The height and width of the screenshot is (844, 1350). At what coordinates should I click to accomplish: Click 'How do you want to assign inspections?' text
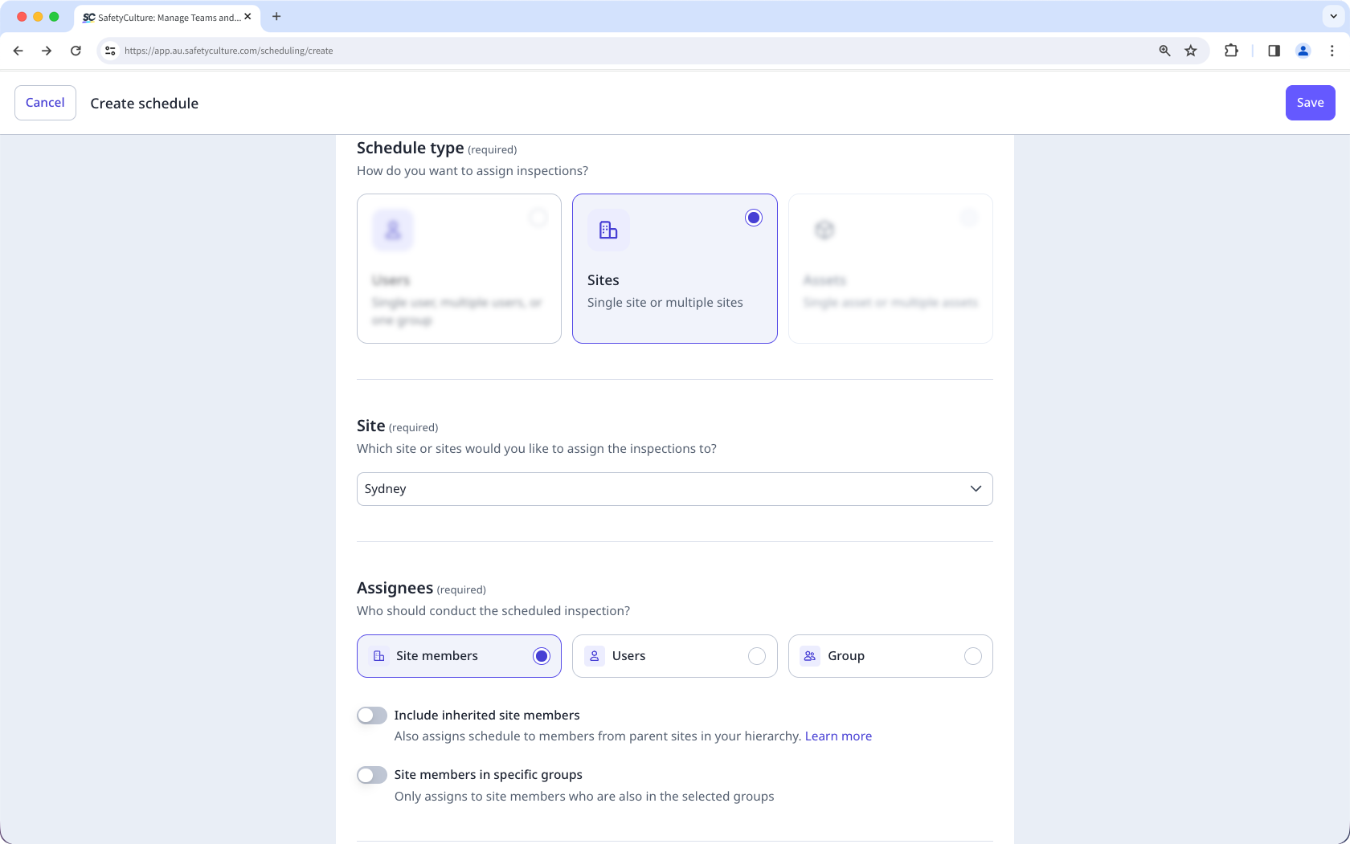[472, 171]
